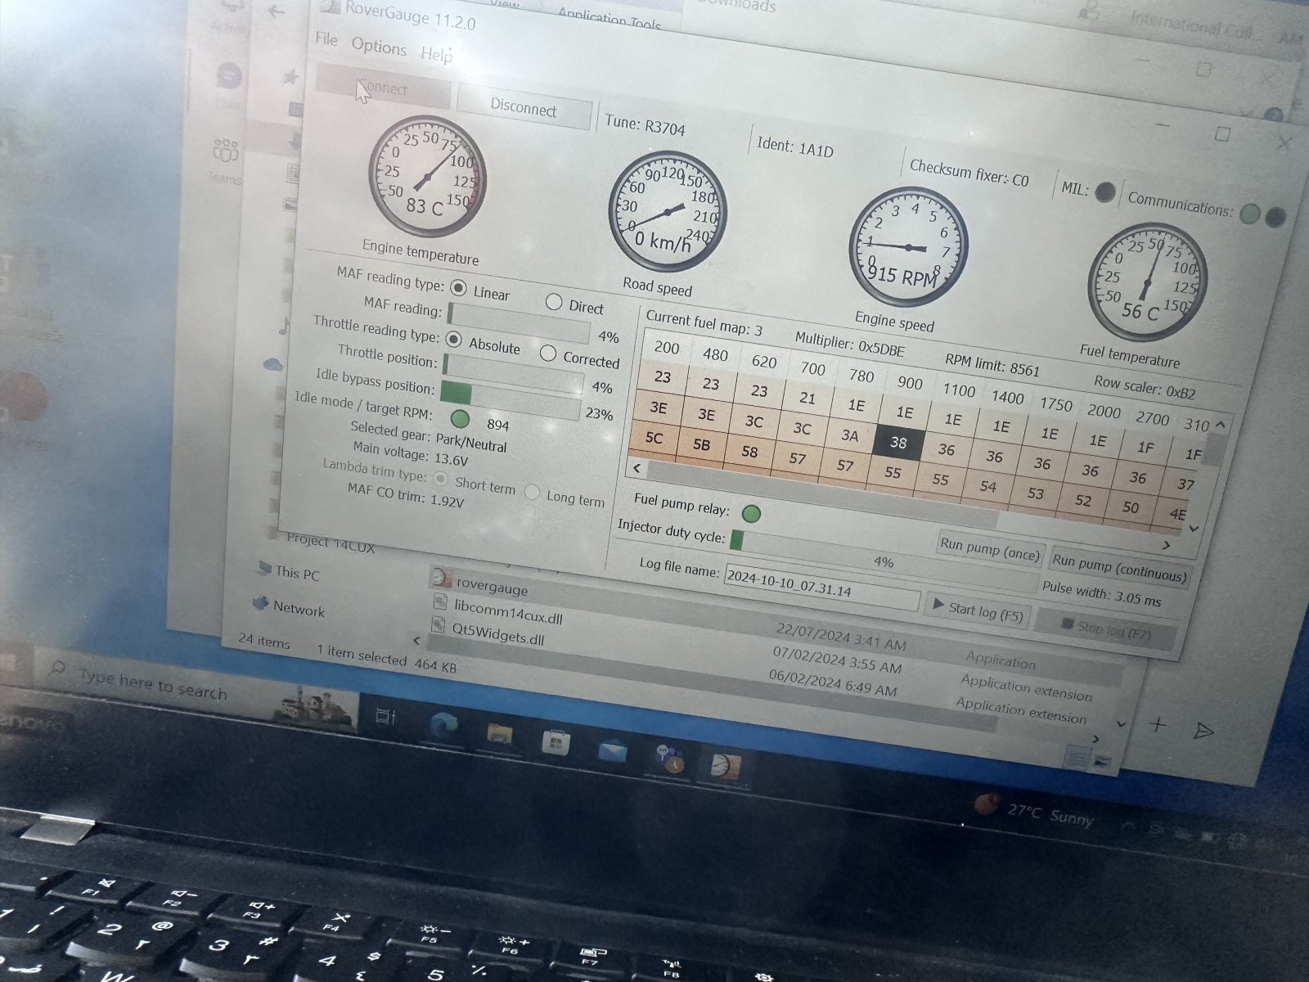Open the Help menu in RoverGauge
Image resolution: width=1309 pixels, height=982 pixels.
(x=436, y=54)
